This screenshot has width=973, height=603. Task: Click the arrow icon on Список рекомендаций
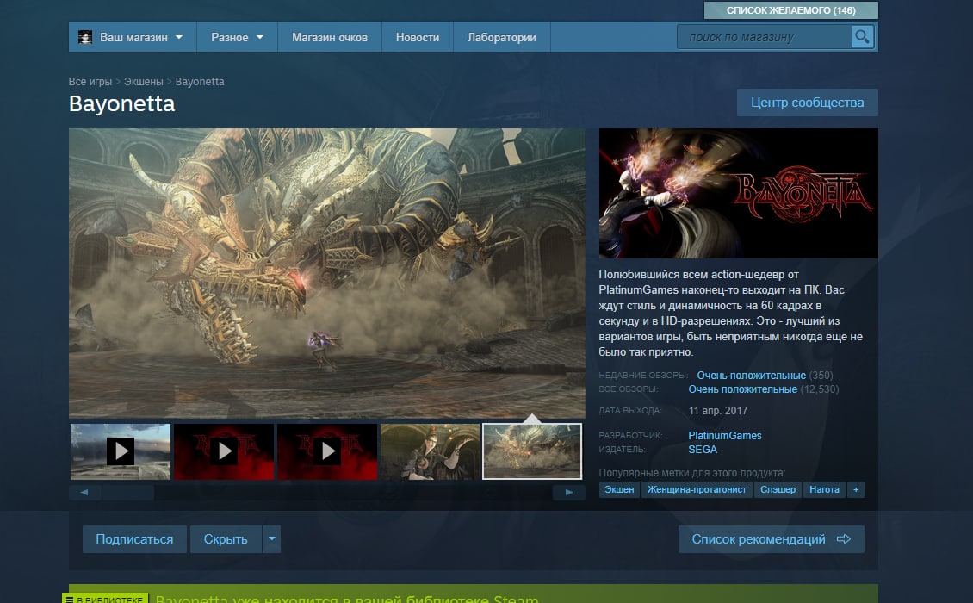click(x=844, y=539)
